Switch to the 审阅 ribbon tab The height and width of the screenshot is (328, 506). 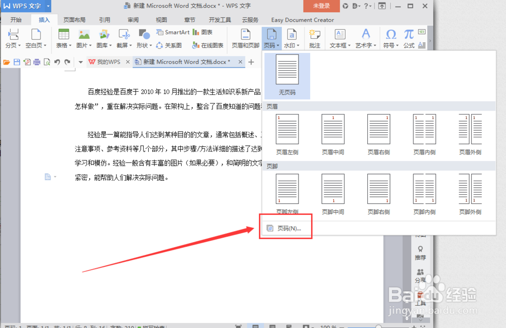[x=133, y=20]
